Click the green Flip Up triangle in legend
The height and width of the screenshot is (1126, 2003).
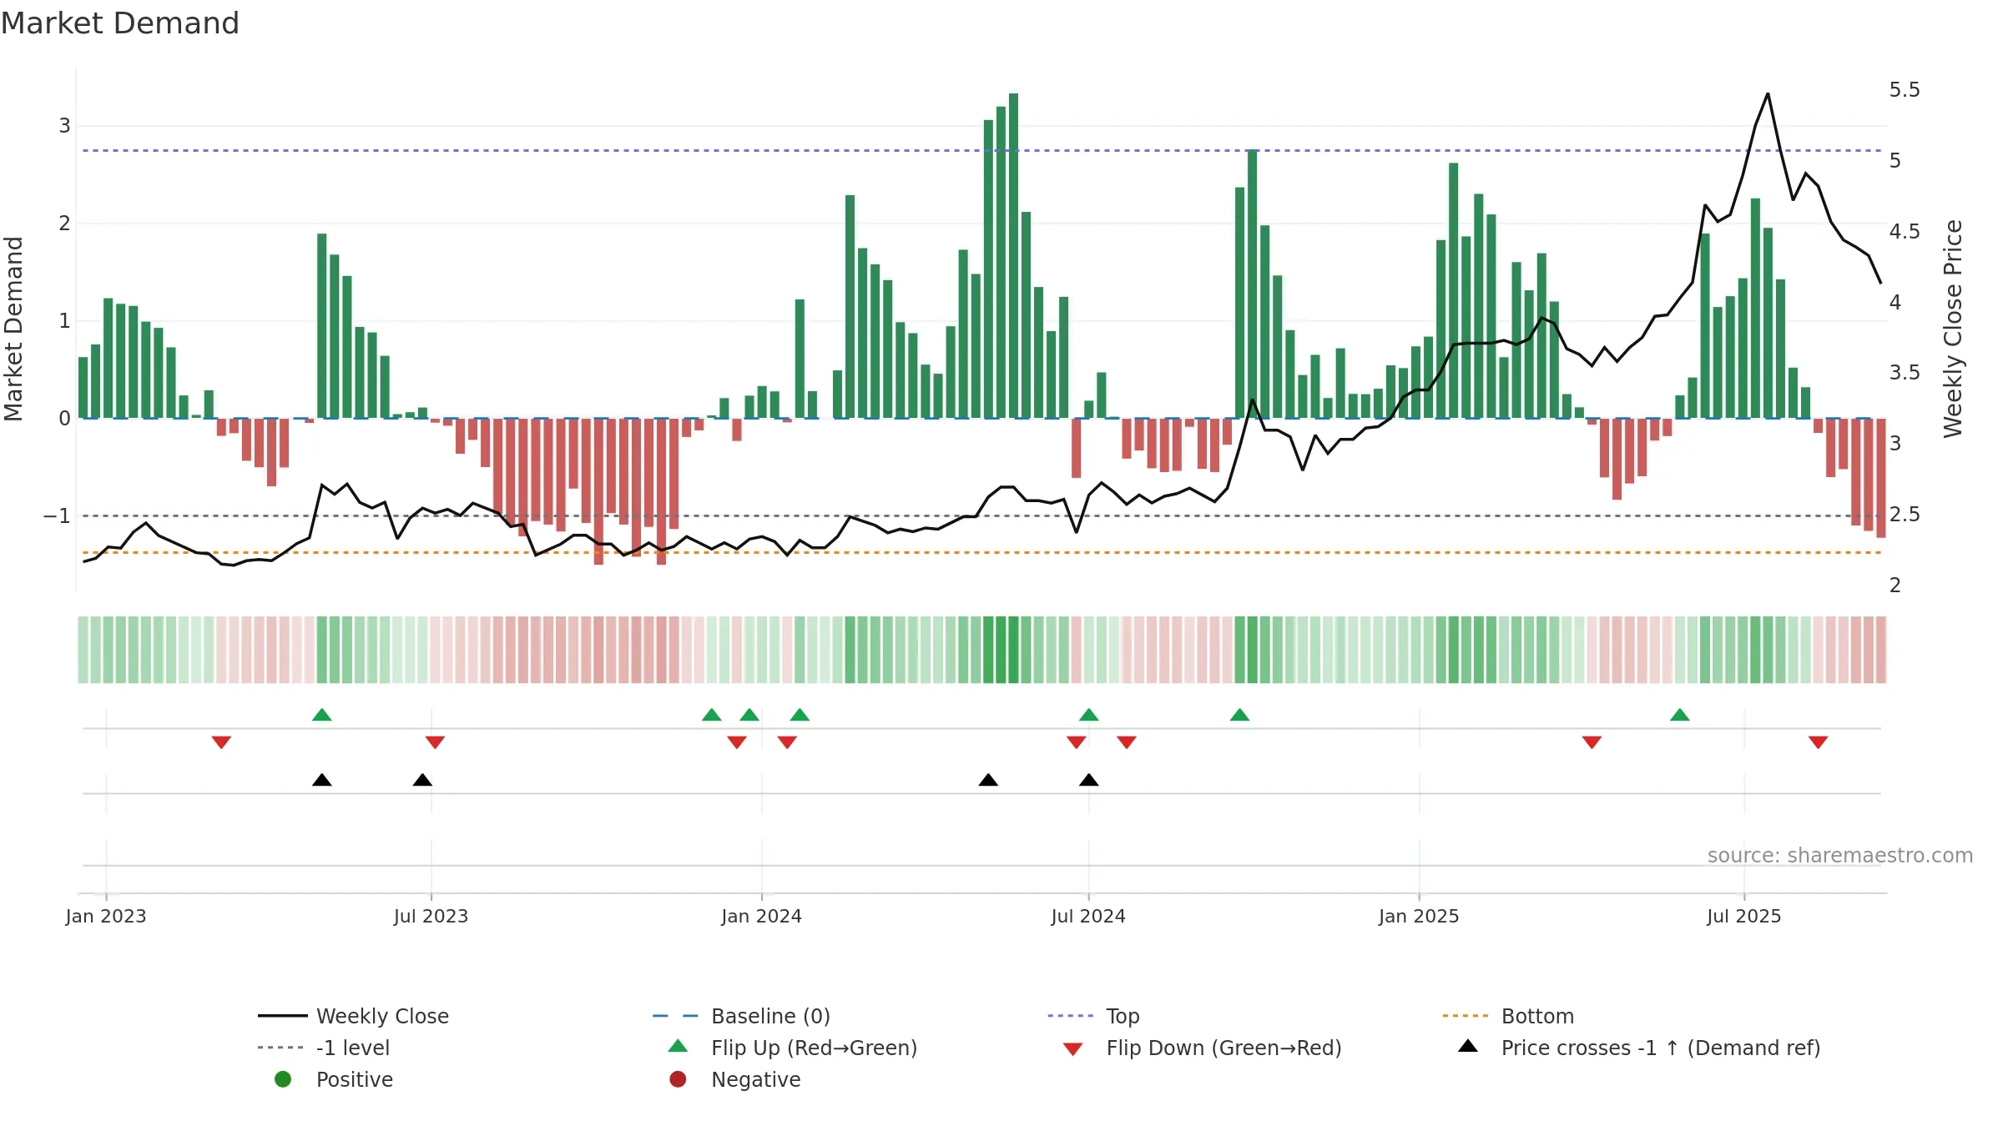pyautogui.click(x=679, y=1046)
